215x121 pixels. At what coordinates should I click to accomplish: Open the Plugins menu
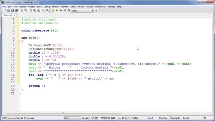tap(90, 7)
